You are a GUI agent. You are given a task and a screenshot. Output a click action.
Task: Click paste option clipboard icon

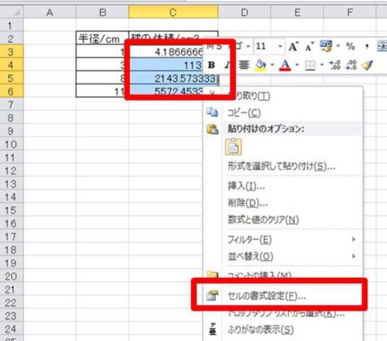tap(234, 147)
